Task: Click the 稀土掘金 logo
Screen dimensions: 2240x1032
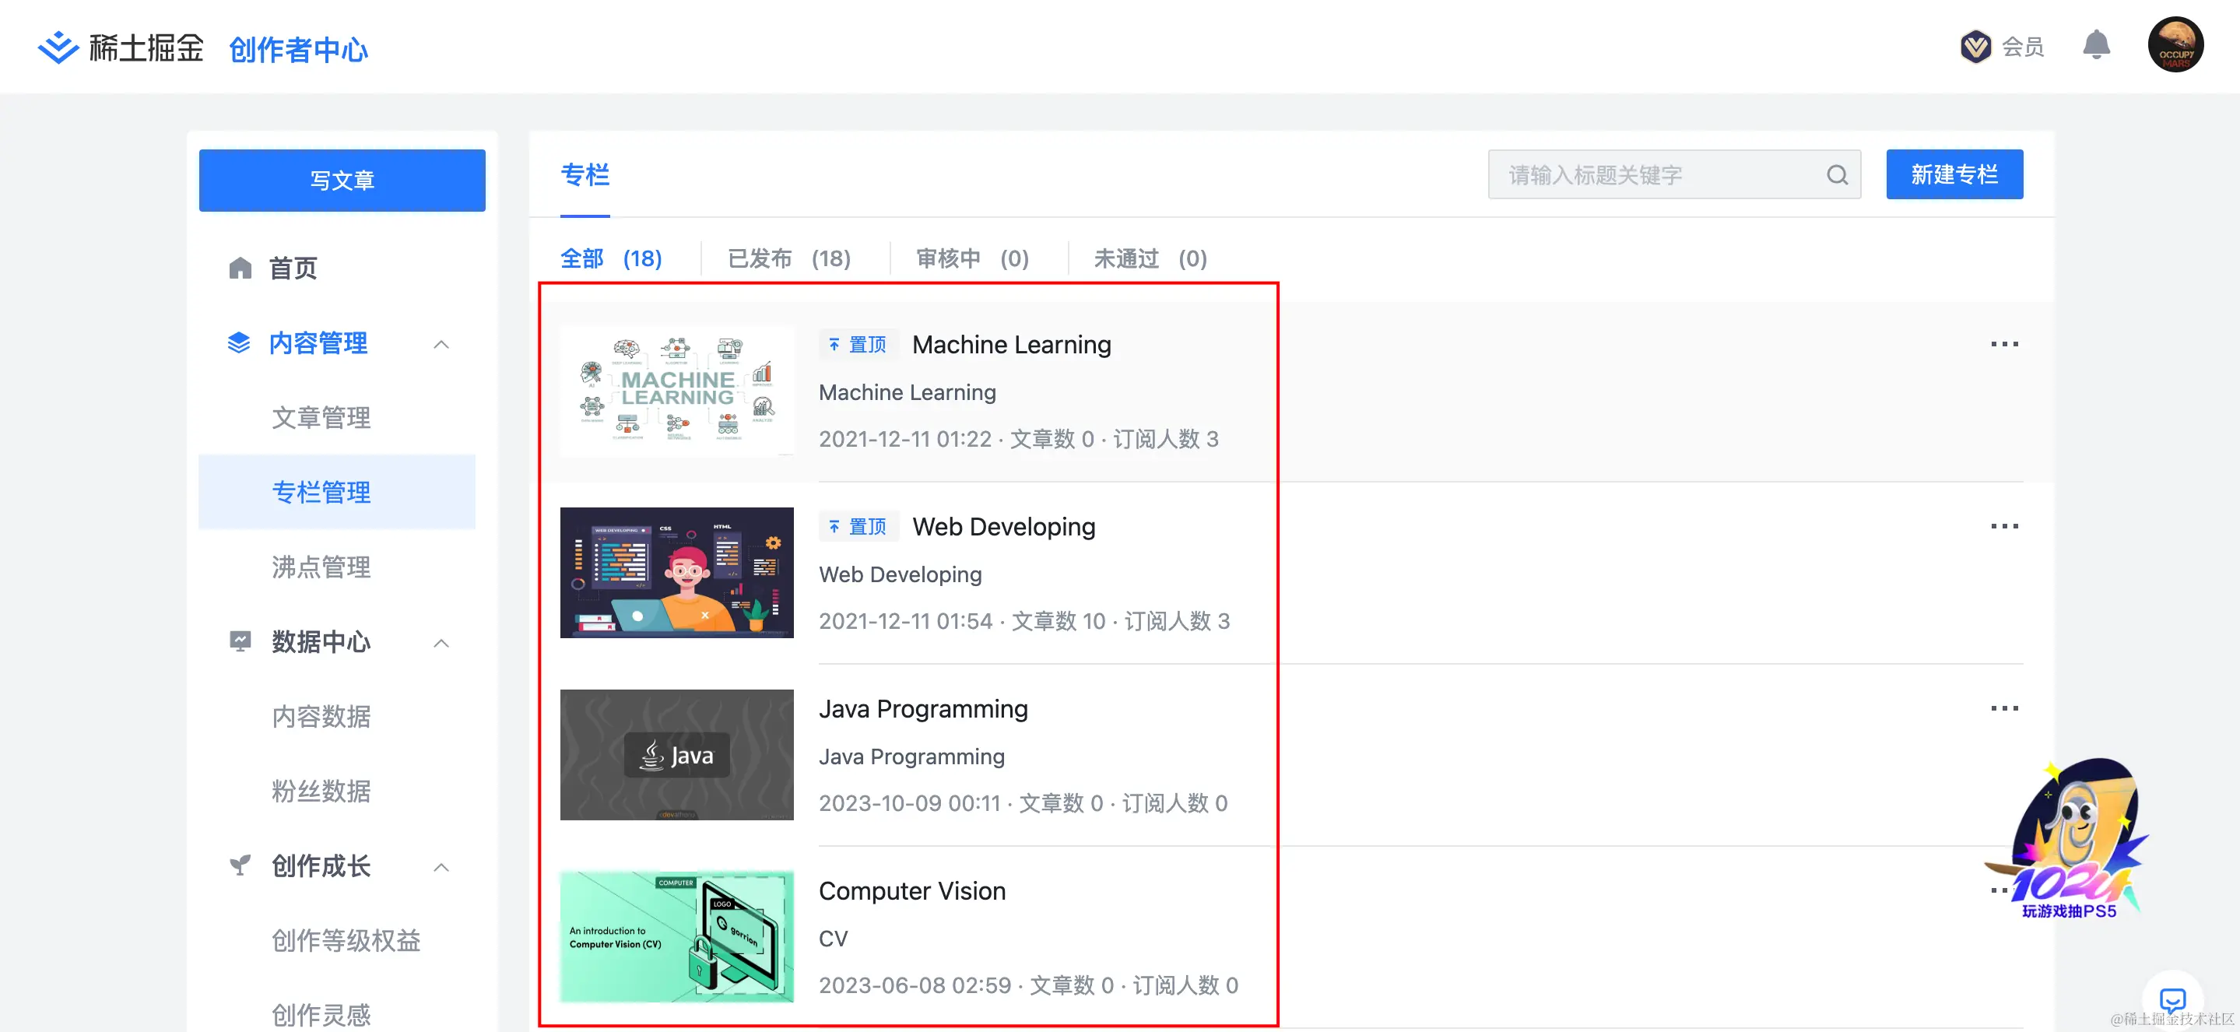Action: (120, 47)
